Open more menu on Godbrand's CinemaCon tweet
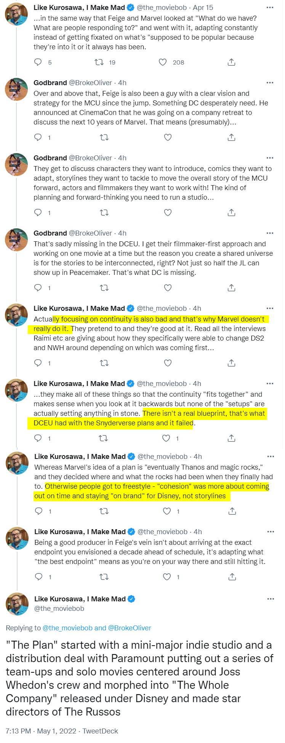 [270, 83]
